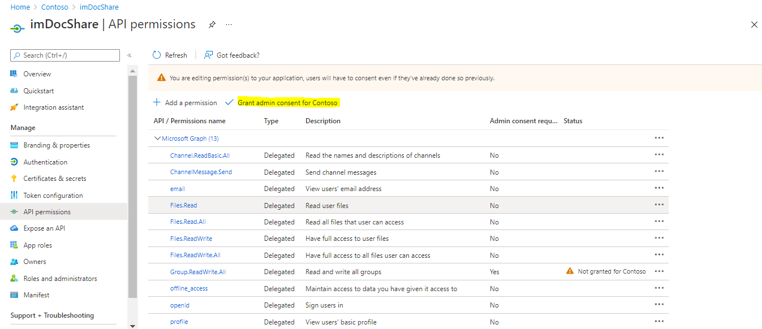
Task: Click Add a permission
Action: 185,103
